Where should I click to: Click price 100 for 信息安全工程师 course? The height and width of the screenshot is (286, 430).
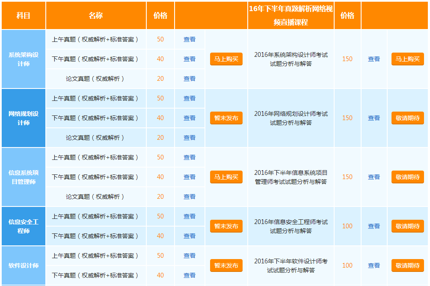click(347, 226)
